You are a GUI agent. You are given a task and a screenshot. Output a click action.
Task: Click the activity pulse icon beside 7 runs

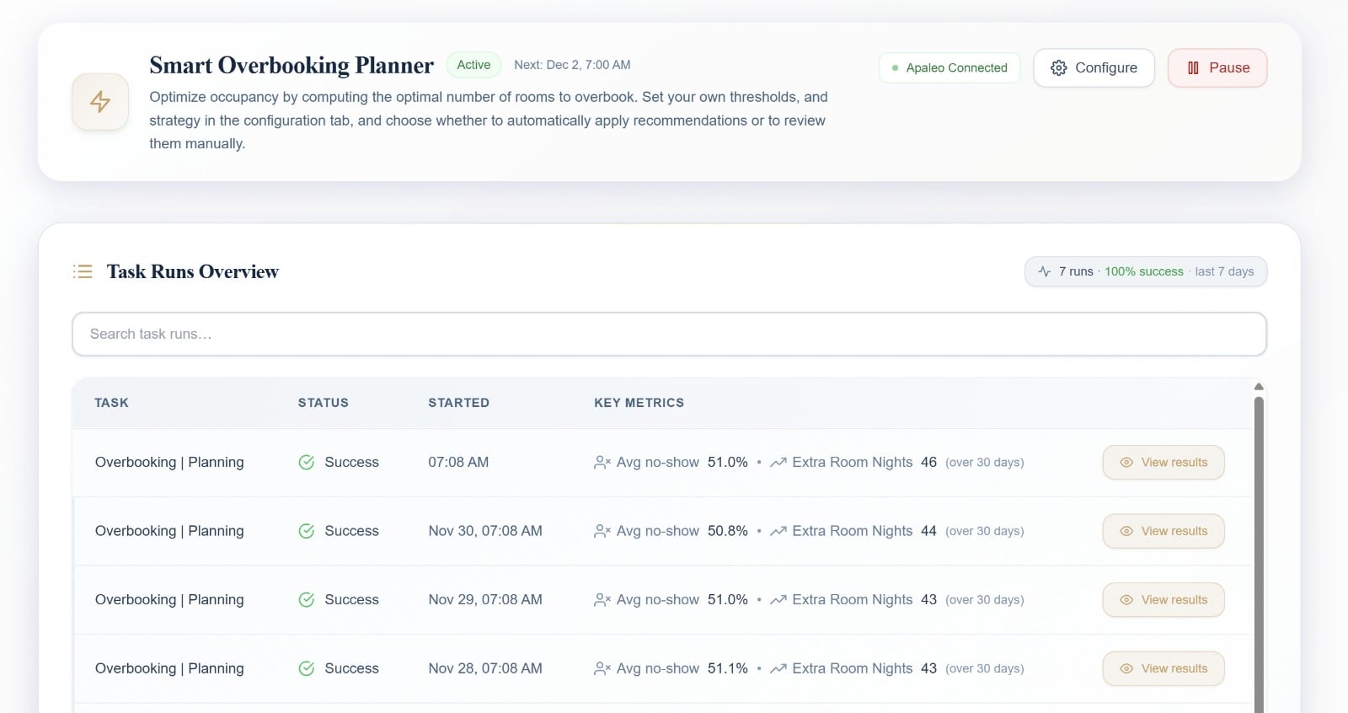coord(1045,271)
